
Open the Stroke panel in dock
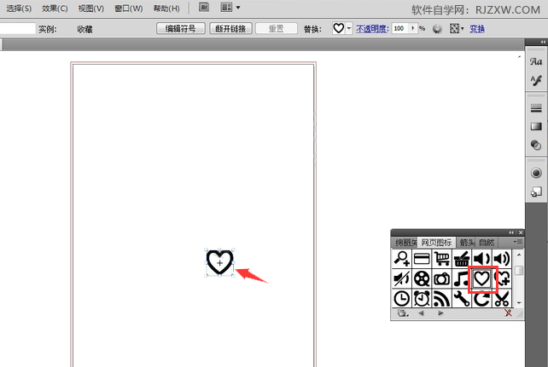[x=536, y=108]
